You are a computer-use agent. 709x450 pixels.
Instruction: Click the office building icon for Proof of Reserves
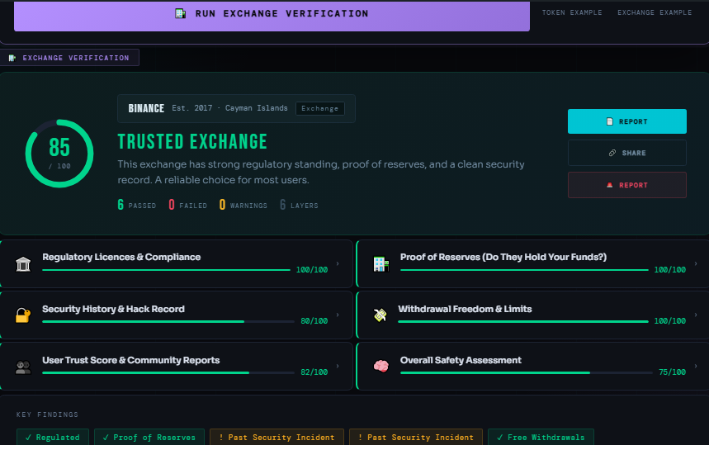[380, 263]
